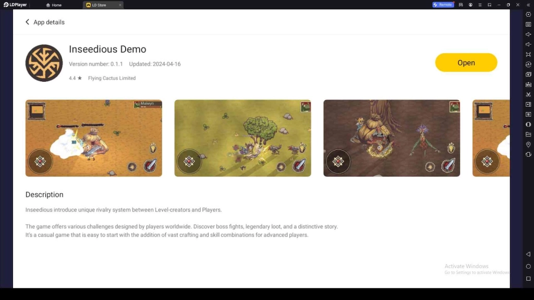View the second screenshot with green tree
534x300 pixels.
click(x=242, y=138)
